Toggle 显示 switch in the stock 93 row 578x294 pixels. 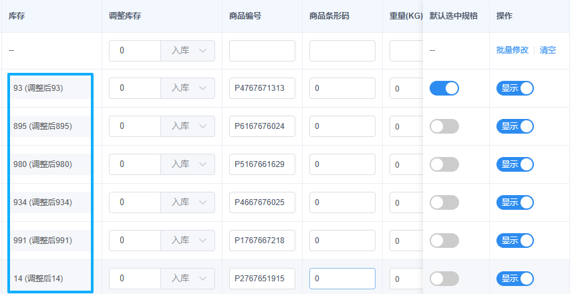point(515,88)
